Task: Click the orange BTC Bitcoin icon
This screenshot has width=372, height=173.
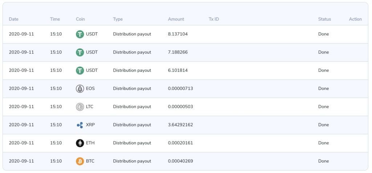Action: tap(80, 161)
